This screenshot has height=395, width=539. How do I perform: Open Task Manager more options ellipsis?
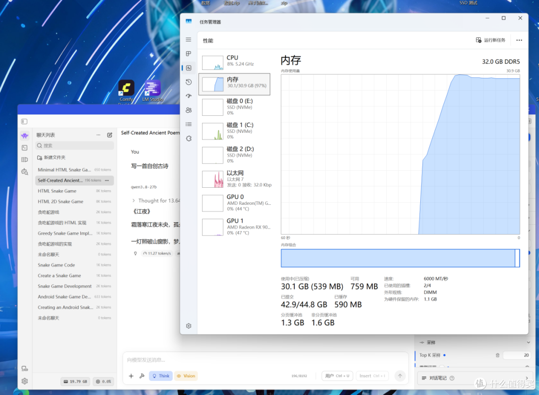519,40
